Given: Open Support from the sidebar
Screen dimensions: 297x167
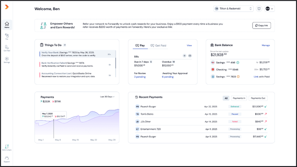Looking at the screenshot, I should (7, 159).
